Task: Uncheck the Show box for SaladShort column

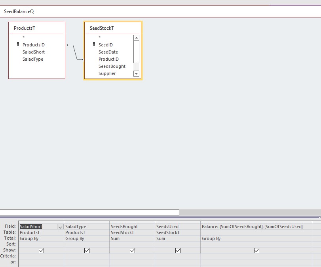Action: click(x=41, y=250)
